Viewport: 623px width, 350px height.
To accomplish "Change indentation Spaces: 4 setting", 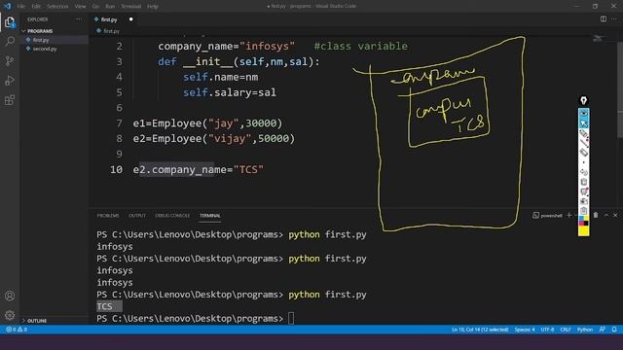I will click(525, 330).
